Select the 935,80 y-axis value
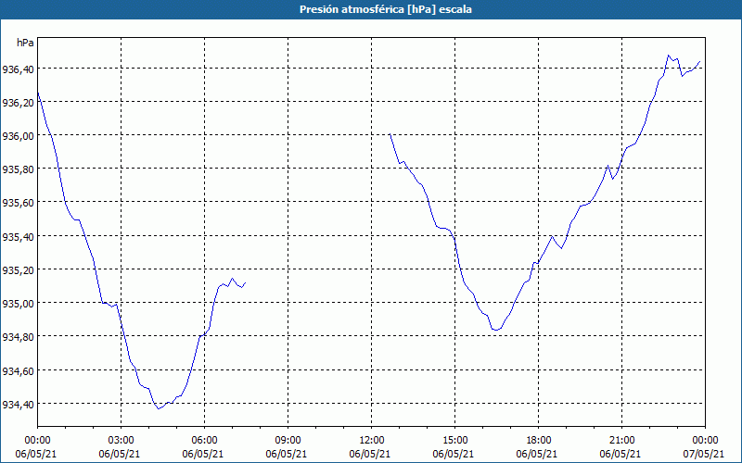Screen dimensions: 742x463 click(x=18, y=170)
